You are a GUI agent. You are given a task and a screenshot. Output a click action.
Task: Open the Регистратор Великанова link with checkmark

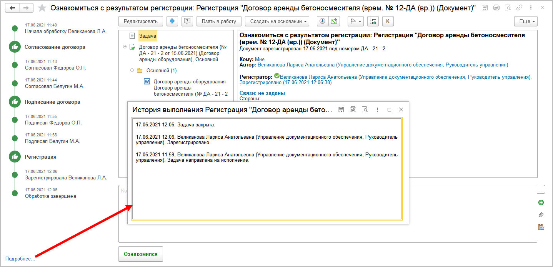click(x=385, y=80)
